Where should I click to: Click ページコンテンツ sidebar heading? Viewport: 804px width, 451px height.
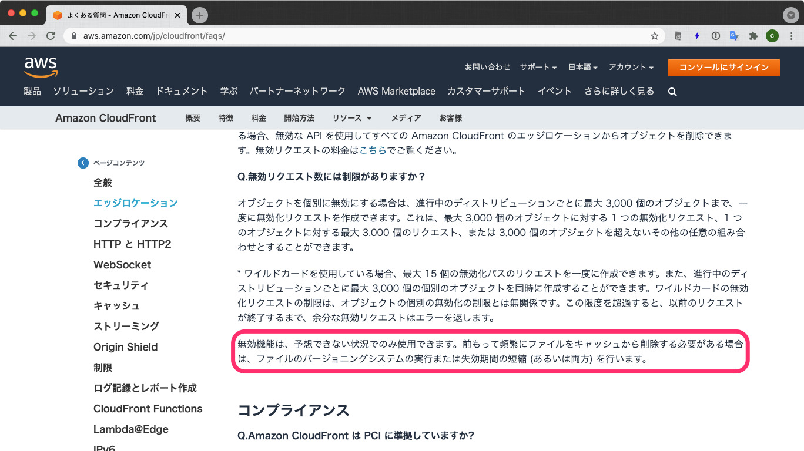[x=119, y=163]
